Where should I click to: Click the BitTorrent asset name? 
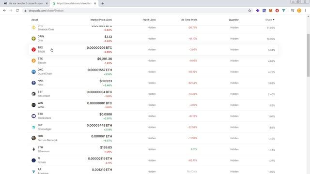coord(44,96)
